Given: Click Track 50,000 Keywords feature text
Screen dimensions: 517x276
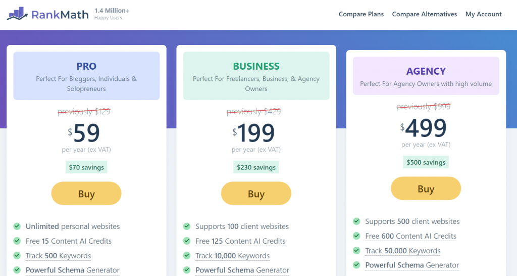Looking at the screenshot, I should coord(402,251).
